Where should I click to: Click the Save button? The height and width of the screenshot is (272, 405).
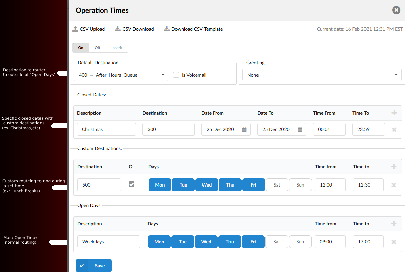click(x=93, y=266)
